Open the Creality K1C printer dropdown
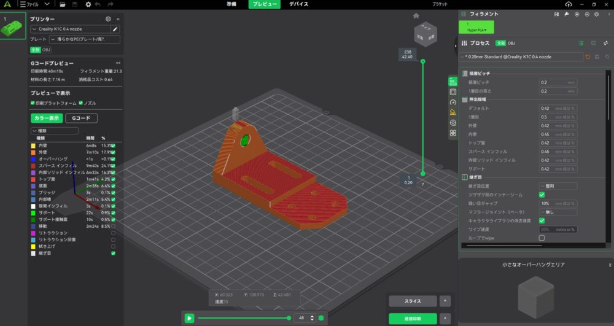This screenshot has width=614, height=326. pyautogui.click(x=71, y=29)
